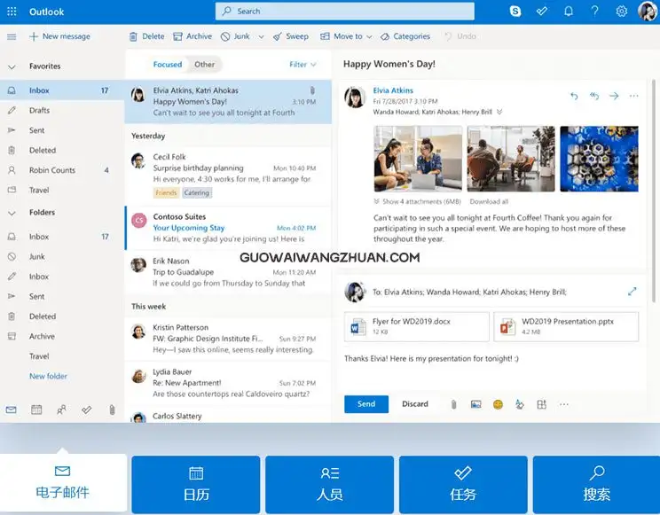Screen dimensions: 660x515
Task: Open the blue hexagon pattern photo thumbnail
Action: coord(599,159)
